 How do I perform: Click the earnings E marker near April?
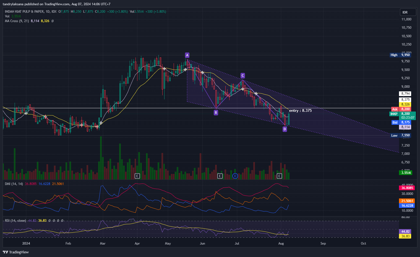(137, 176)
